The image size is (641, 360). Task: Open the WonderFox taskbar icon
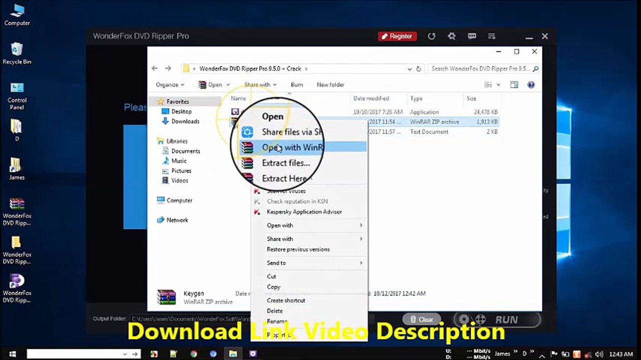click(x=253, y=354)
